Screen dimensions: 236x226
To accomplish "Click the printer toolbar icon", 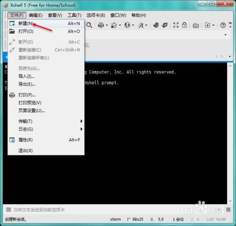I will tap(101, 25).
